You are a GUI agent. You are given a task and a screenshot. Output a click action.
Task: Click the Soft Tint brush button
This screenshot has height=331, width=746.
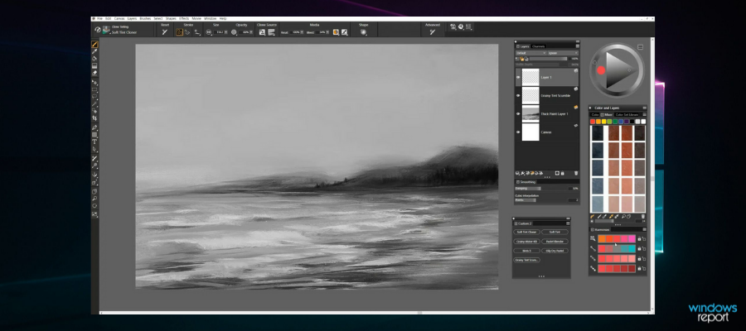click(555, 233)
